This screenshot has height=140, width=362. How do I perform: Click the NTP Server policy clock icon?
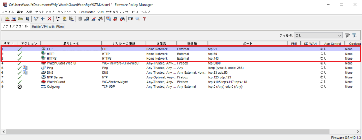[x=43, y=77]
